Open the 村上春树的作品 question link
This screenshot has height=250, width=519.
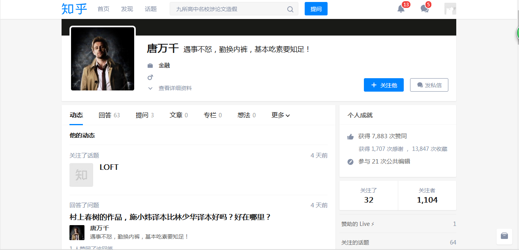click(171, 217)
